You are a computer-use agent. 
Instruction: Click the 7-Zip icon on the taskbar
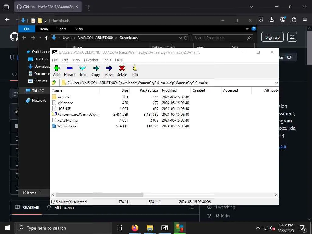pos(165,228)
